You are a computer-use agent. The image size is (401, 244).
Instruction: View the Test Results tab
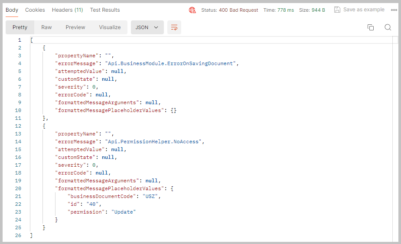coord(105,10)
